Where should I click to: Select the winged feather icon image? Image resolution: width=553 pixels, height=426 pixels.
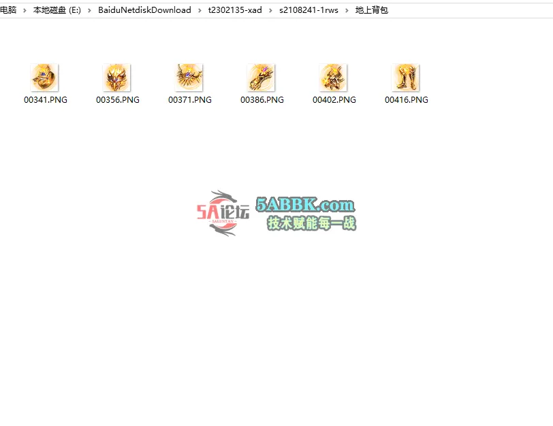tap(189, 77)
